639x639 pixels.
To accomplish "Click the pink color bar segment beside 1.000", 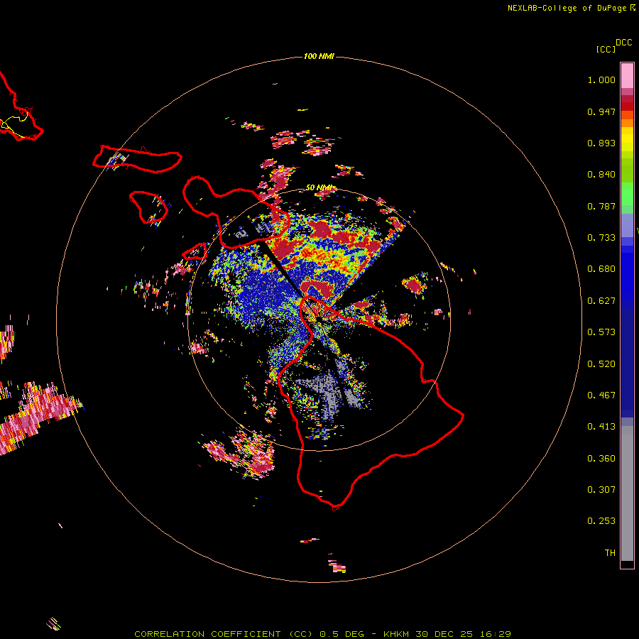I will 627,76.
